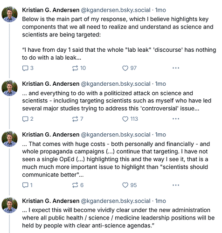Open the post about 'new administration'
This screenshot has width=222, height=233.
[x=118, y=218]
